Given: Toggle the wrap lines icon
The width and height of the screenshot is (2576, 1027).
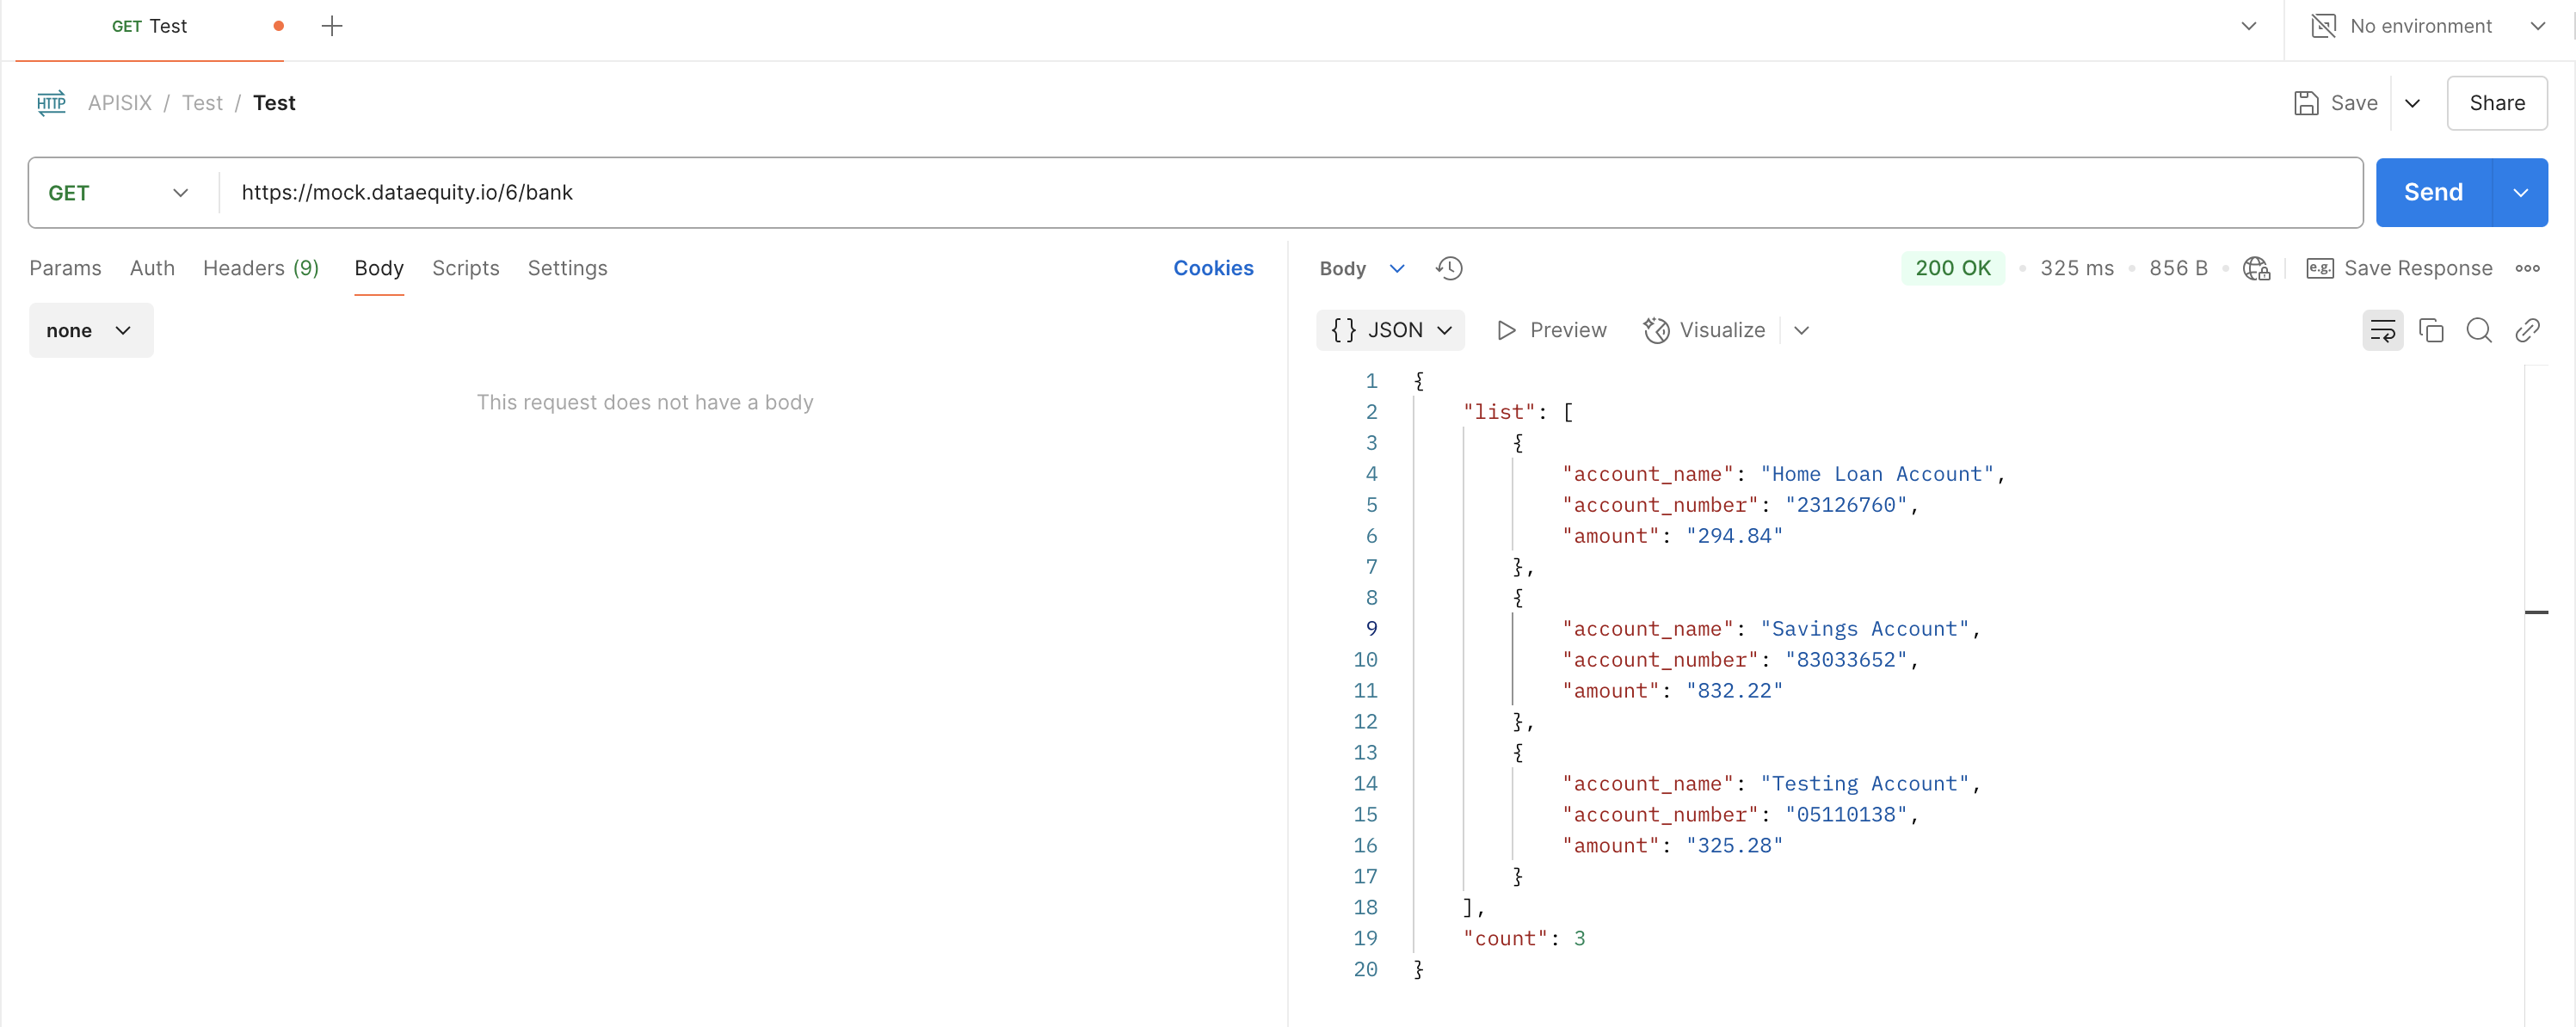Looking at the screenshot, I should pos(2382,330).
